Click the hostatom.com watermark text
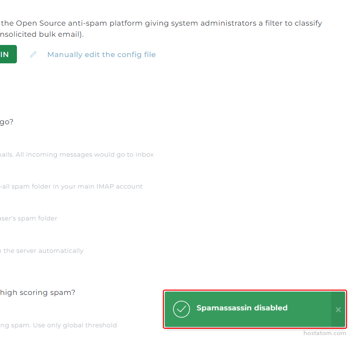 pyautogui.click(x=325, y=333)
